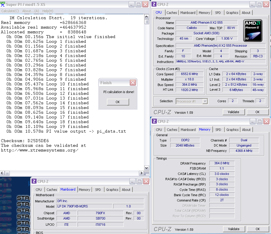271x234 pixels.
Task: Click the Revision value RB-C3
Action: 258,56
